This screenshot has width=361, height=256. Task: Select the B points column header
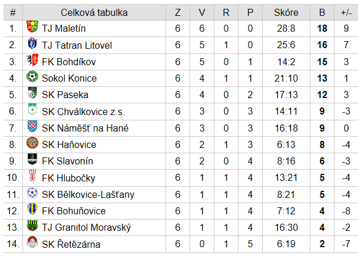[x=322, y=12]
